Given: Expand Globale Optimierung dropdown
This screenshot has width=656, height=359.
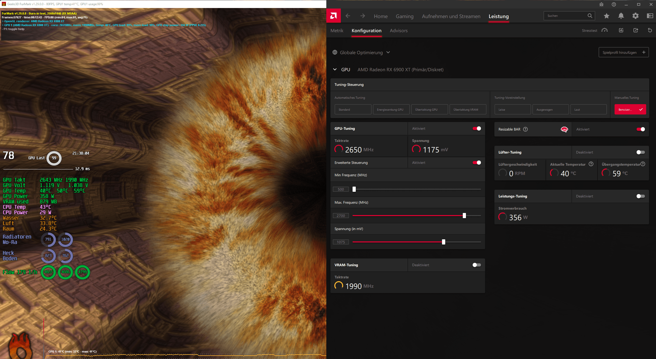Looking at the screenshot, I should (x=388, y=52).
